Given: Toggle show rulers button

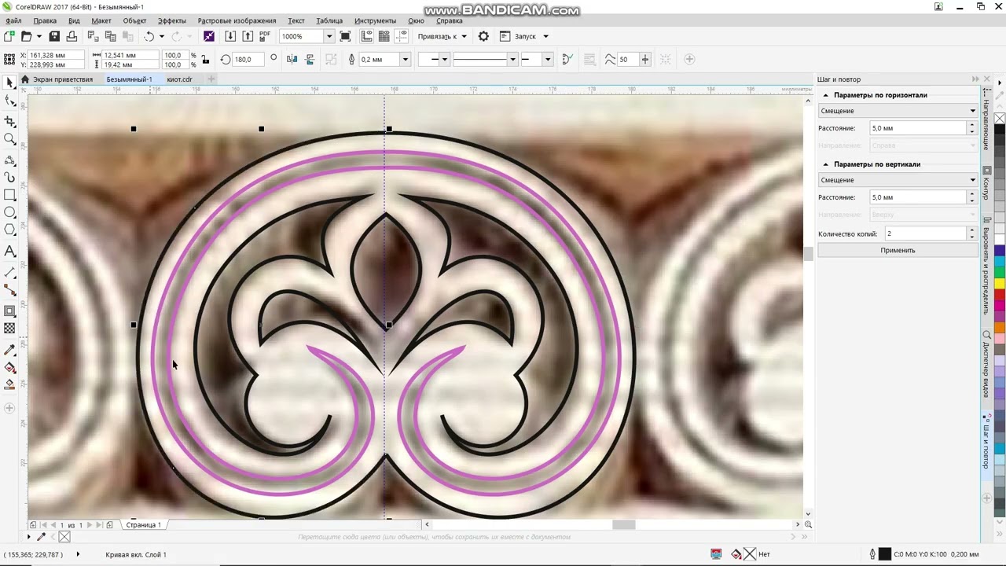Looking at the screenshot, I should click(x=367, y=36).
